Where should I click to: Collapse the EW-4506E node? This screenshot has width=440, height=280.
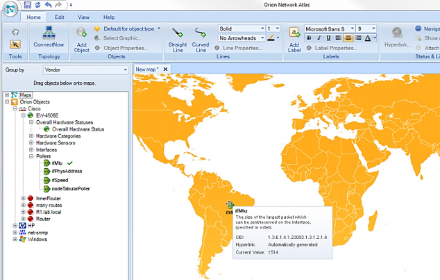click(24, 115)
